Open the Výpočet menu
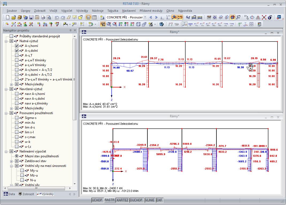Image resolution: width=286 pixels, height=205 pixels. pos(67,11)
